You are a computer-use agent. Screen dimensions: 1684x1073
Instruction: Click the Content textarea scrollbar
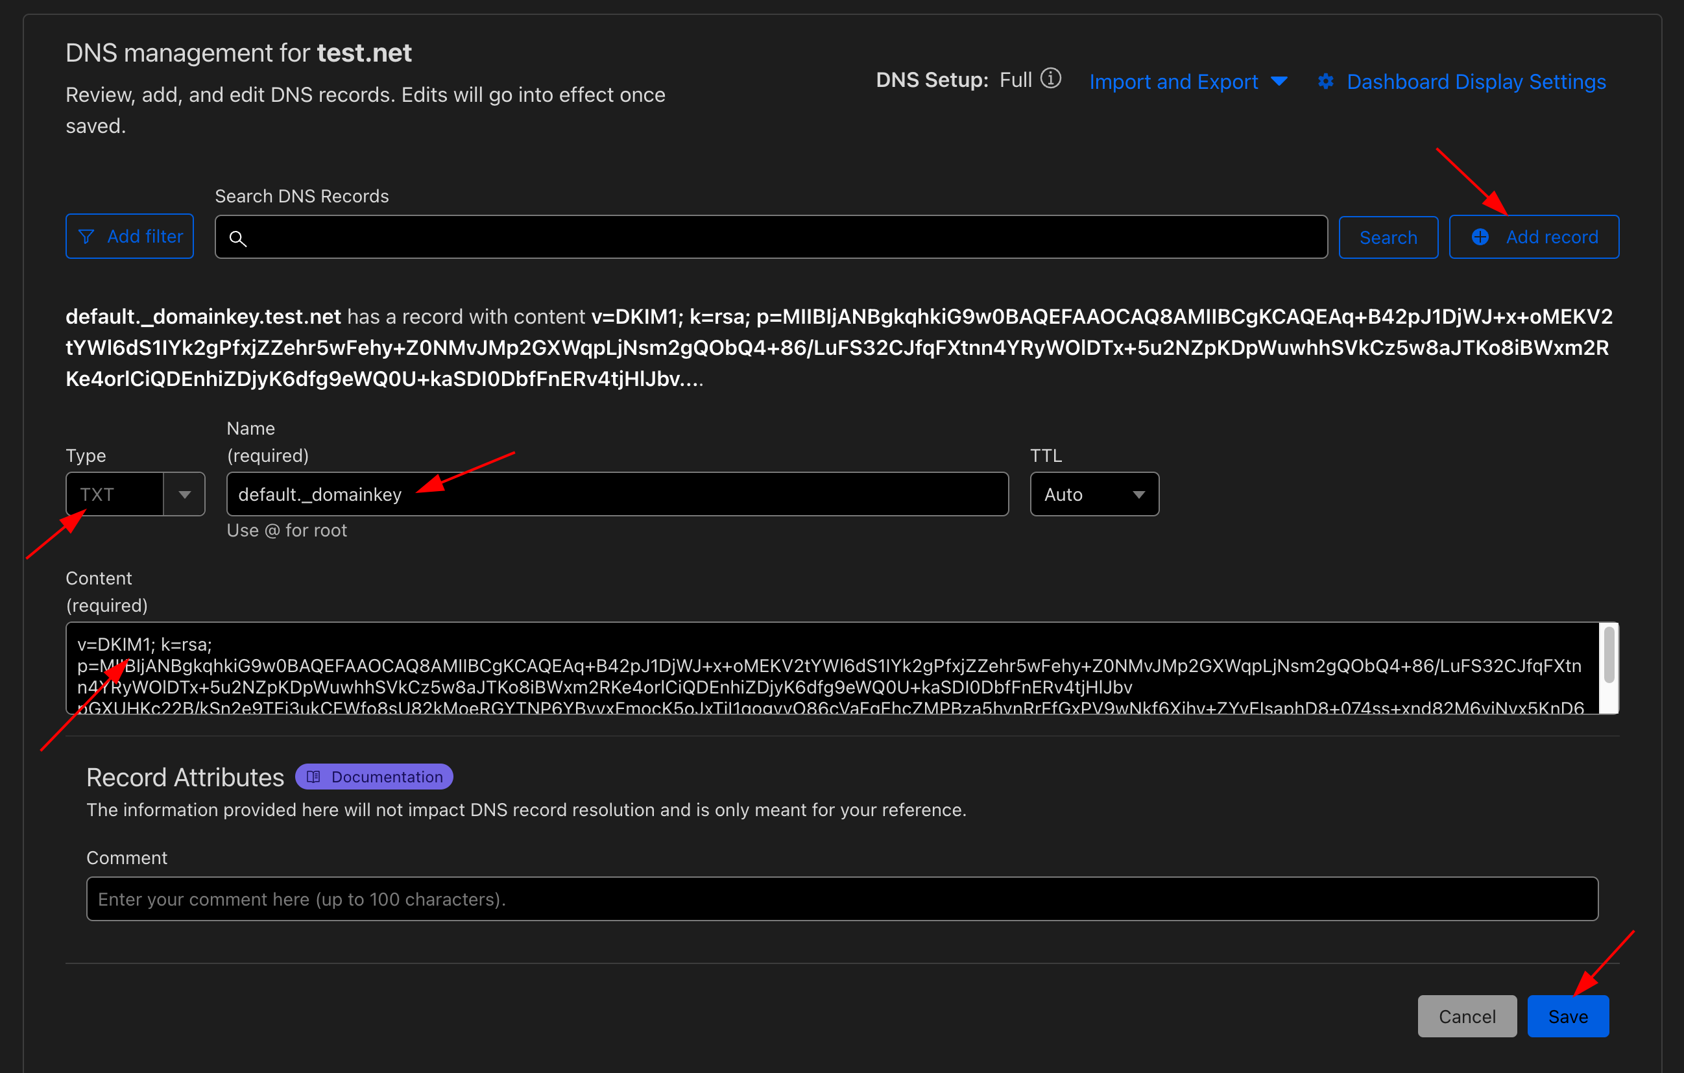click(1609, 656)
